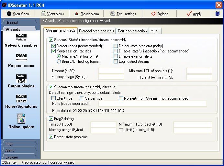
Task: Click Frag2 Minimum TTL of packets (0) field
Action: tap(193, 124)
